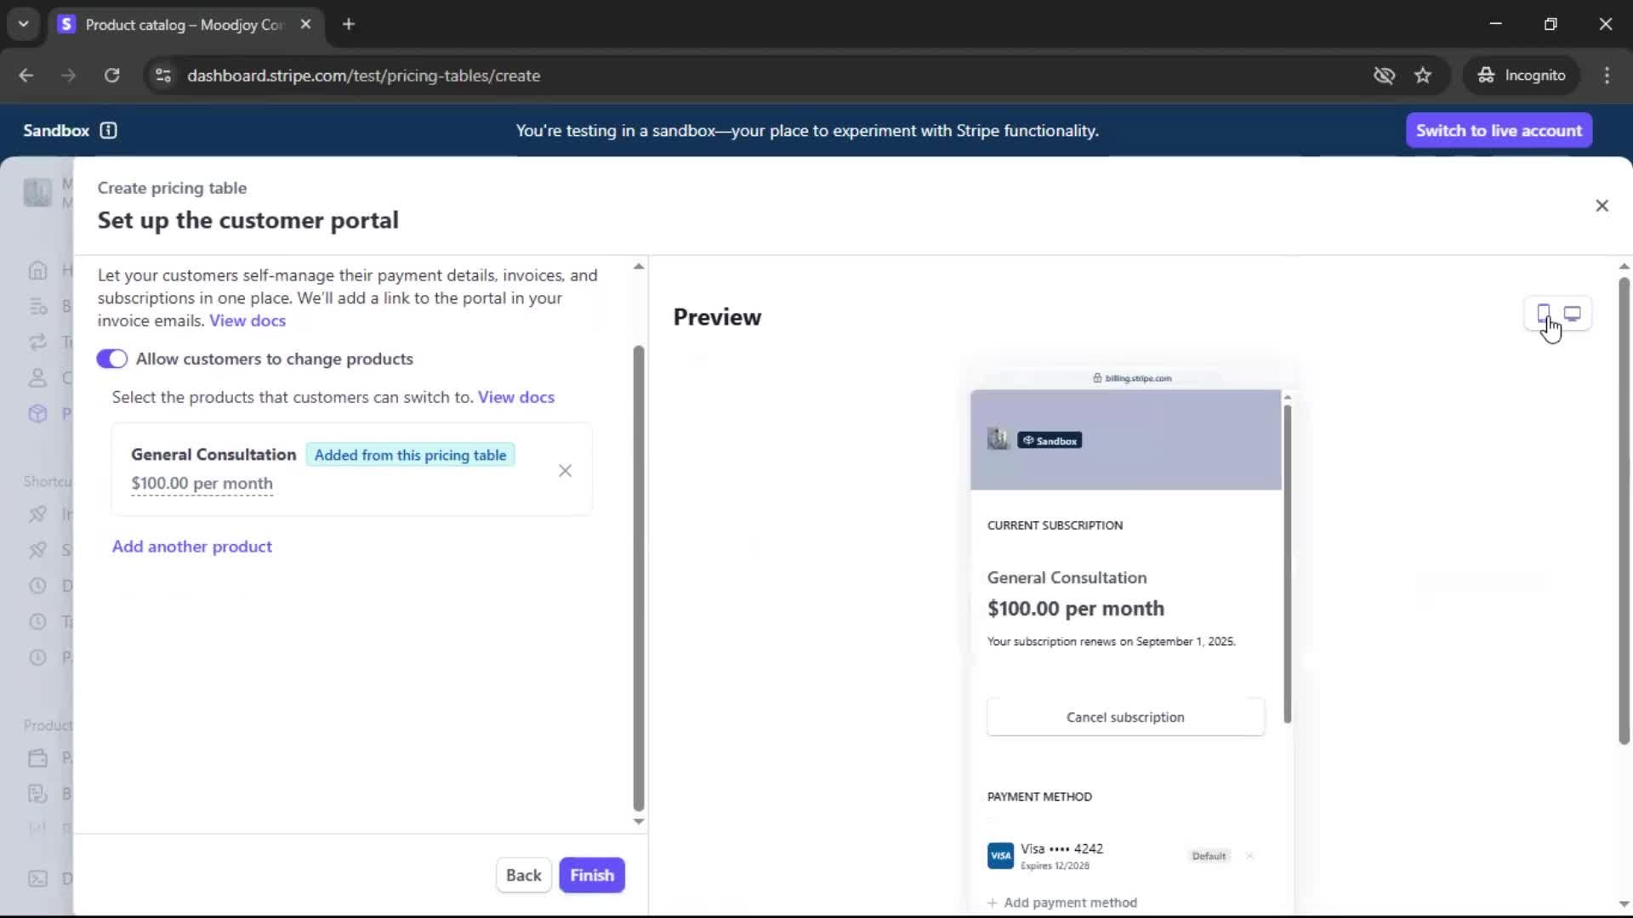Click Switch to live account button
Image resolution: width=1633 pixels, height=918 pixels.
(1498, 130)
